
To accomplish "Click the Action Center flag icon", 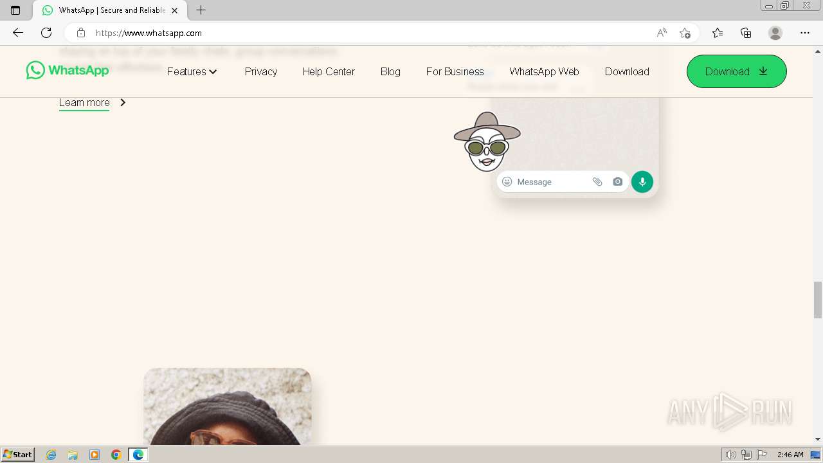I will click(762, 455).
